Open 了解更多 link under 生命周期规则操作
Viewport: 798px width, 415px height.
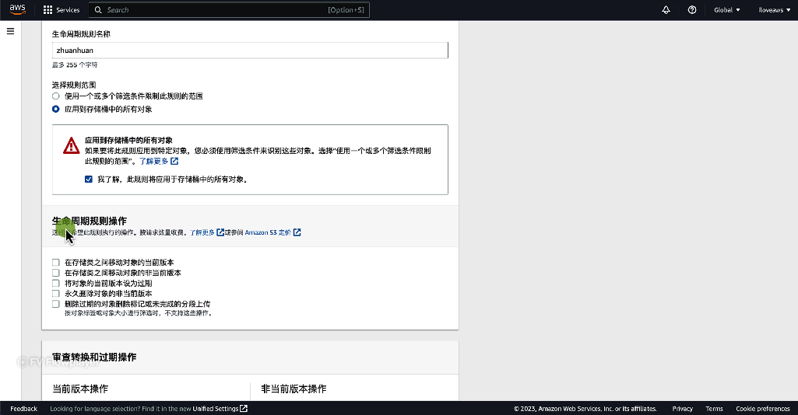[202, 232]
